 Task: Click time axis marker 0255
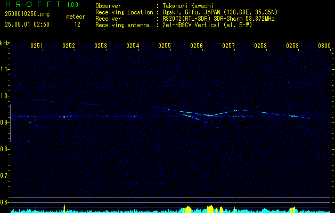[x=165, y=46]
